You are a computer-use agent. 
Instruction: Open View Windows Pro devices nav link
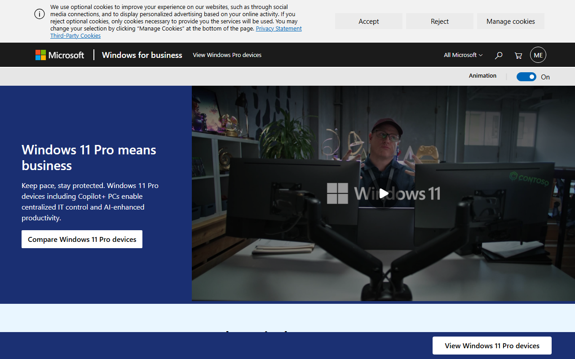(x=227, y=55)
